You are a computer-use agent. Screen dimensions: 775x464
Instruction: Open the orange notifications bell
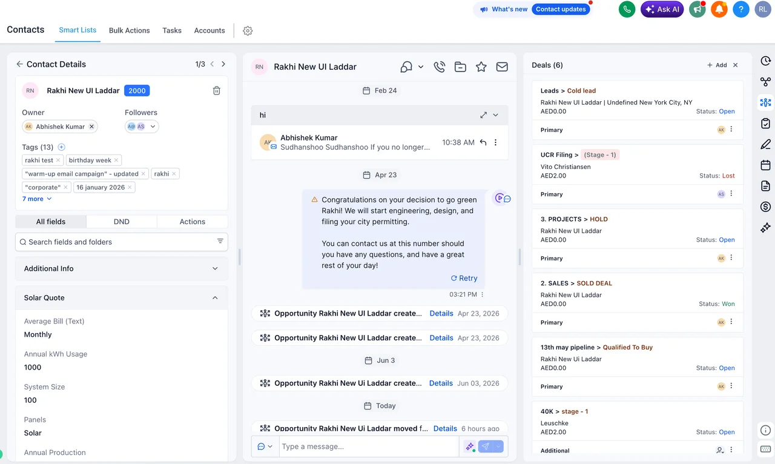coord(719,9)
